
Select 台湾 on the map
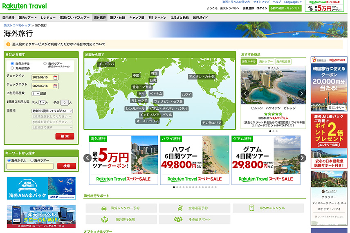153,80
